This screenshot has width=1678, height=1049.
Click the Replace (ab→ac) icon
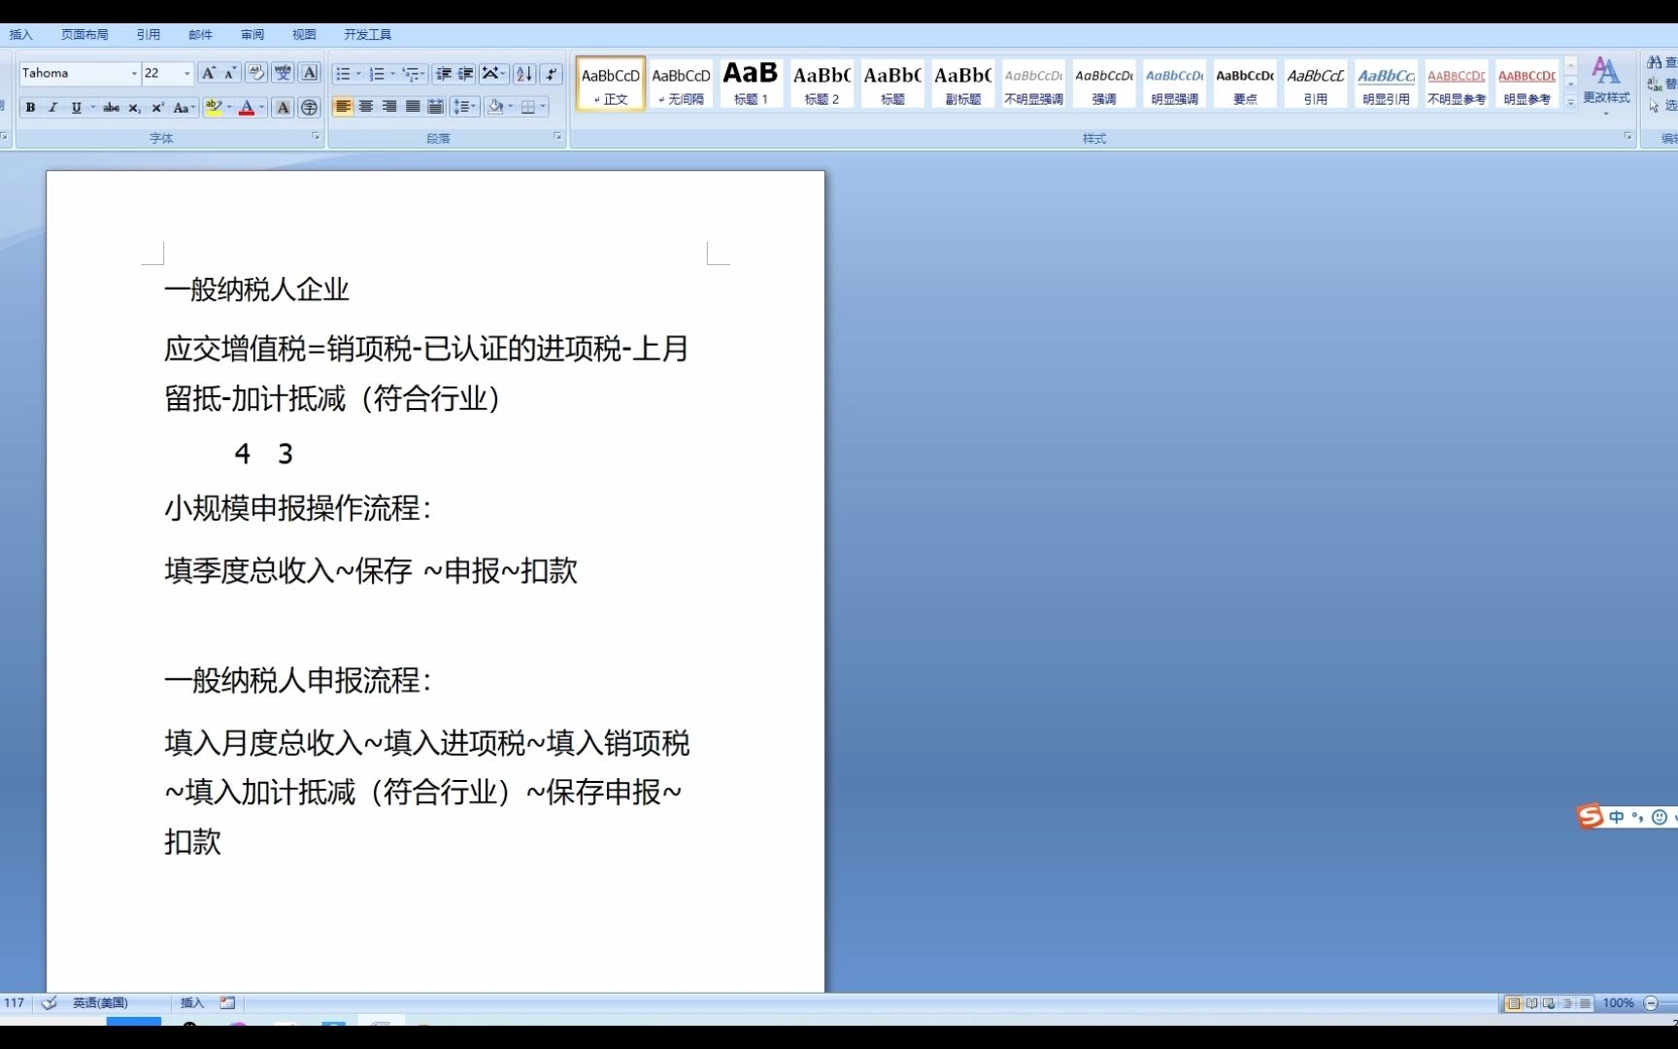pyautogui.click(x=1655, y=85)
